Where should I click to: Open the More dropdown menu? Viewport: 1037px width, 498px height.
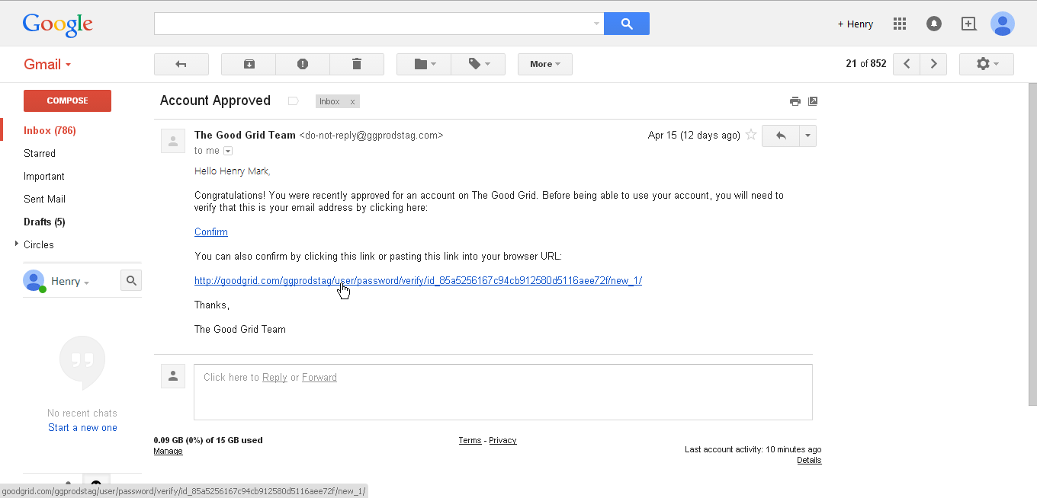[x=545, y=64]
